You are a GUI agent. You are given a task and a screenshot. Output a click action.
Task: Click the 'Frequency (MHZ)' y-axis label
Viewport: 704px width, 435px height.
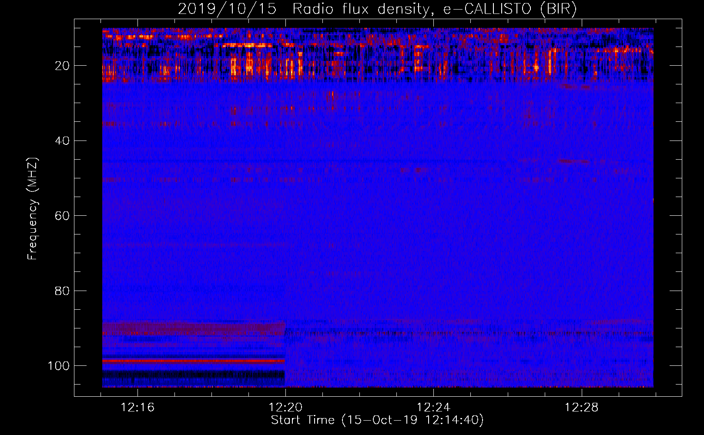[x=33, y=208]
